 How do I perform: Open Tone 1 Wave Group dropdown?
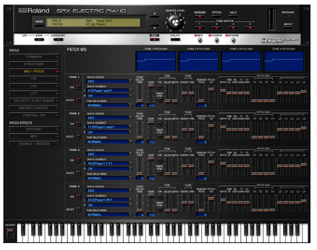[x=109, y=81]
